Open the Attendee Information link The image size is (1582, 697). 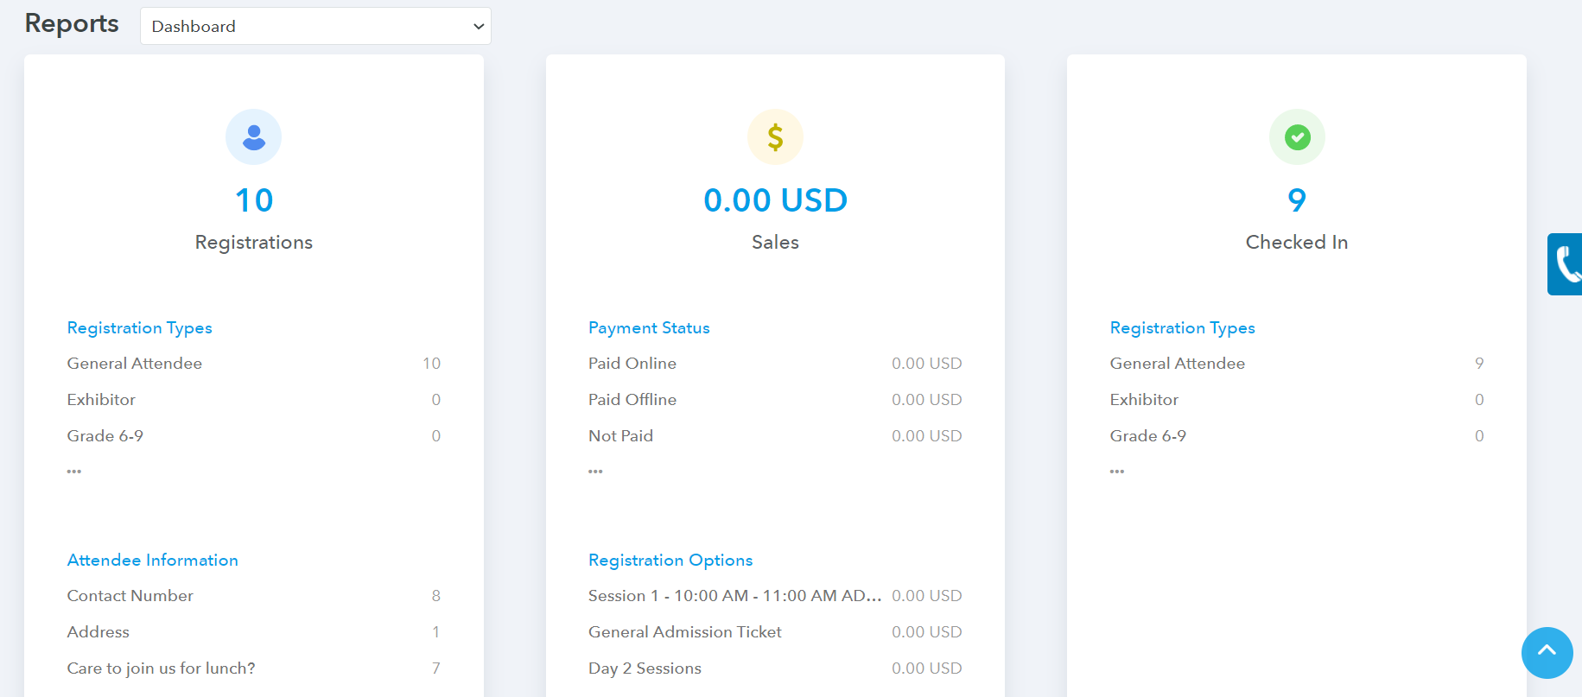tap(152, 560)
